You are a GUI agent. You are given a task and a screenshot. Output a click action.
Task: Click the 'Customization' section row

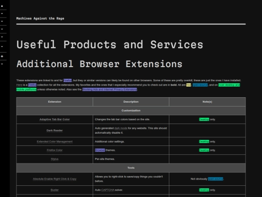(x=131, y=110)
